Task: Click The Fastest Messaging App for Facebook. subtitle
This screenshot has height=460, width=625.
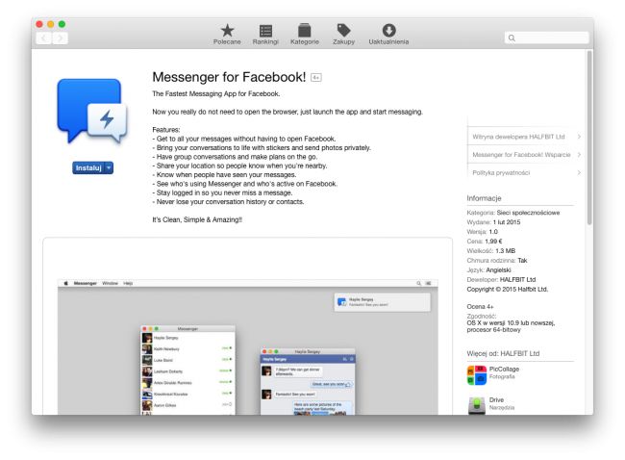Action: 216,93
